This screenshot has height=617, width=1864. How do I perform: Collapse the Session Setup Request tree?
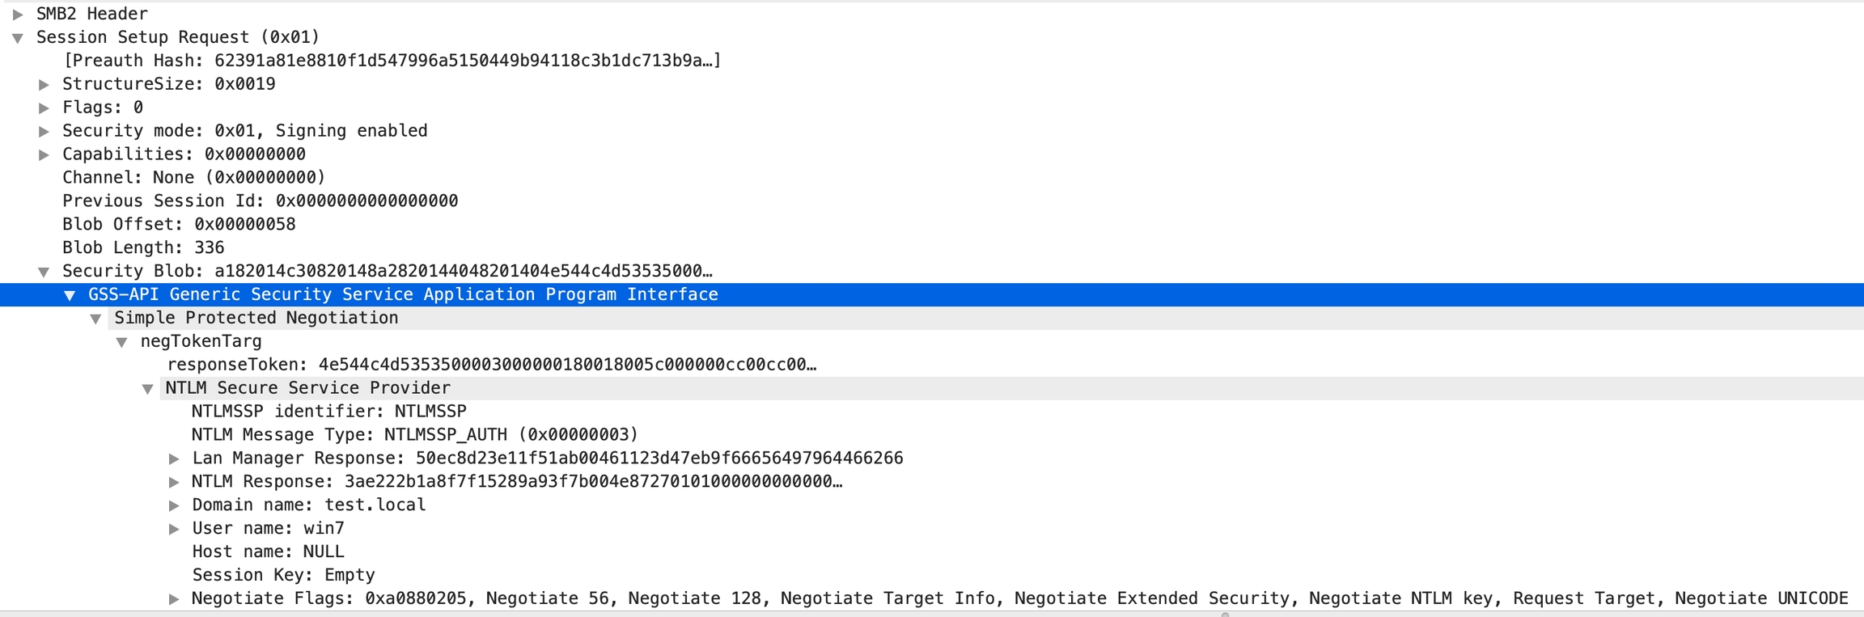(18, 38)
